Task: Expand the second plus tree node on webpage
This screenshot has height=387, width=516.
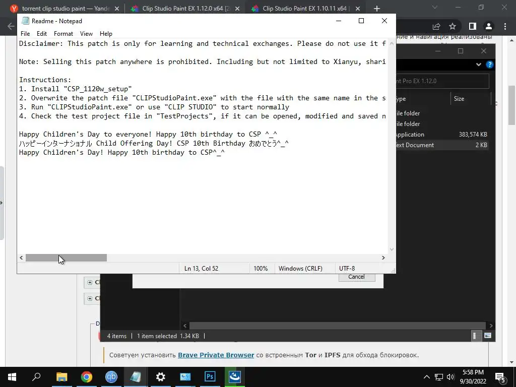Action: coord(90,298)
